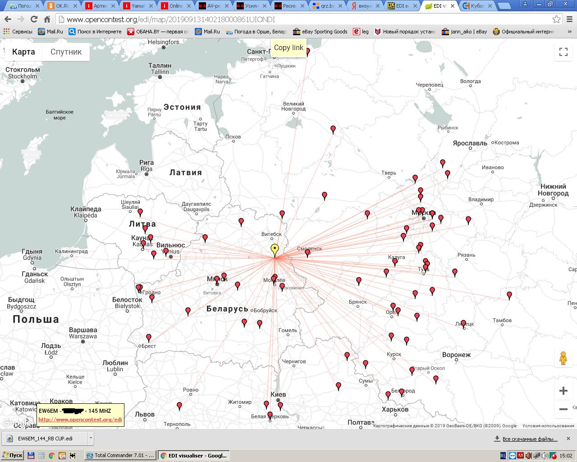Show all downloads via Все скачанные файлы
Image resolution: width=577 pixels, height=462 pixels.
[x=529, y=439]
